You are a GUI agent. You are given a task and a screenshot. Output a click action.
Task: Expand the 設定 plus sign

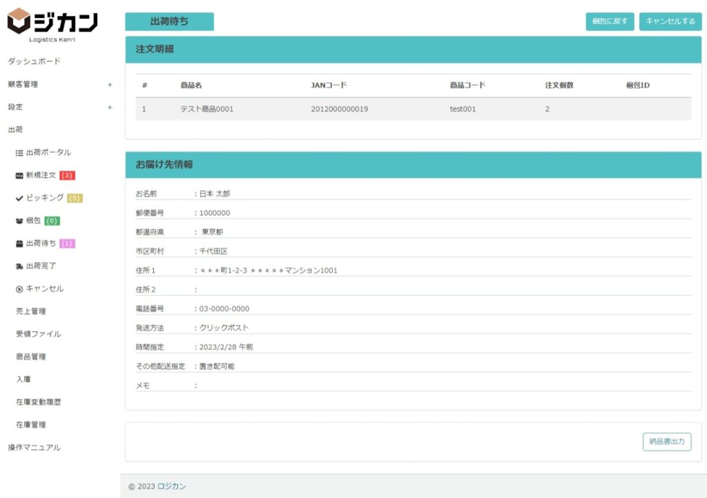coord(110,108)
